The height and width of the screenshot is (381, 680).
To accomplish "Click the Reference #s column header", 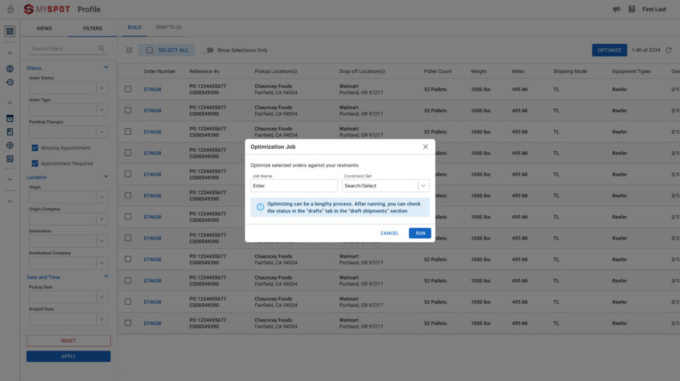I will 205,72.
